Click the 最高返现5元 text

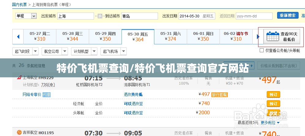(x=248, y=123)
